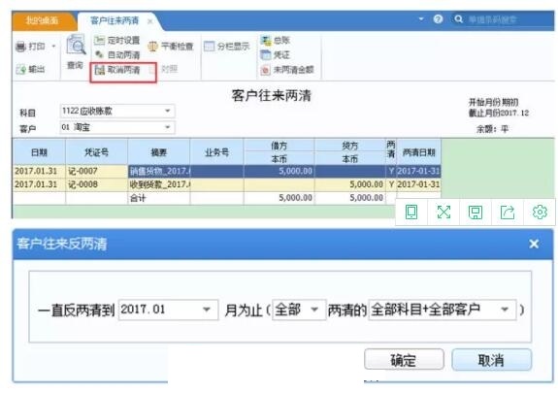
Task: Click 平衡检查 scale icon
Action: pos(153,47)
